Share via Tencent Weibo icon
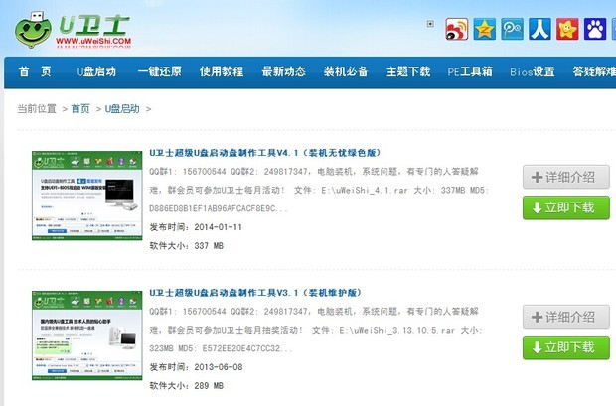This screenshot has height=406, width=616. click(512, 29)
